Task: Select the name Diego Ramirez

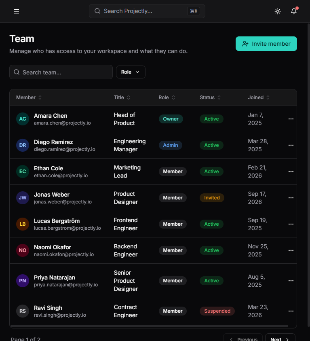Action: (x=53, y=142)
